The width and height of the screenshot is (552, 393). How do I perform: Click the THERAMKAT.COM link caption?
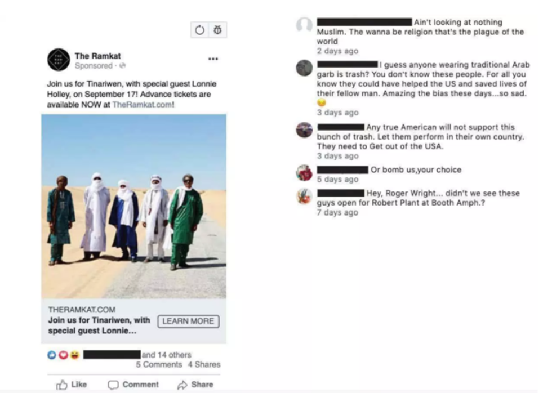click(x=82, y=310)
